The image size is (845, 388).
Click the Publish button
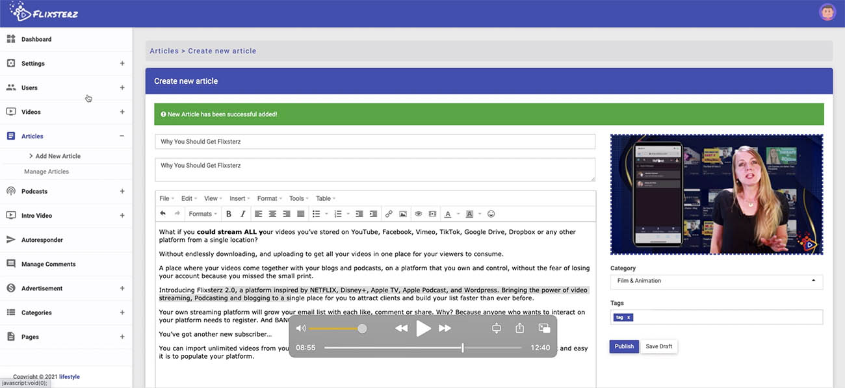click(624, 346)
